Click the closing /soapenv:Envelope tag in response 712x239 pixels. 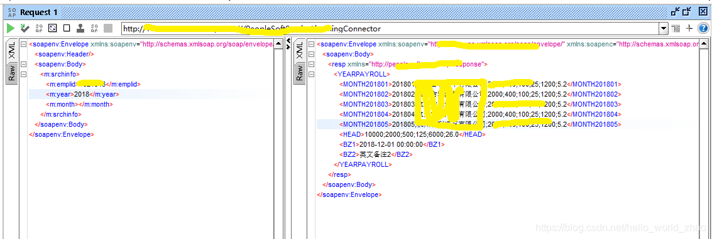[x=349, y=194]
